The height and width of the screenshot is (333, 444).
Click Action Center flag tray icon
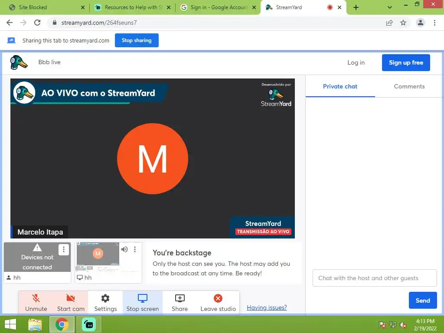tap(382, 325)
